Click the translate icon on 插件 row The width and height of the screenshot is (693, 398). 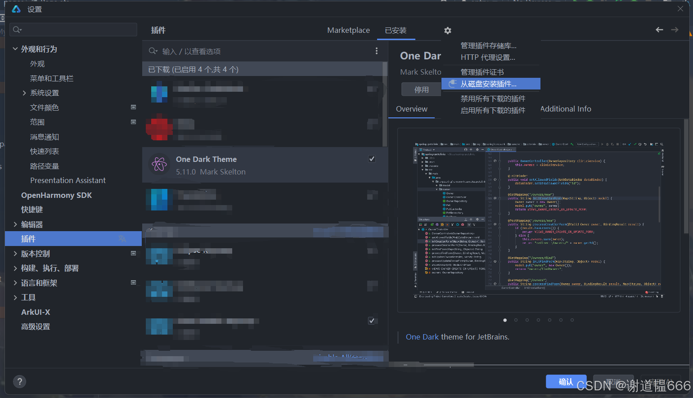122,239
